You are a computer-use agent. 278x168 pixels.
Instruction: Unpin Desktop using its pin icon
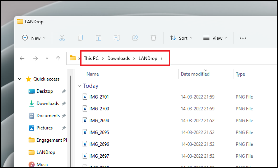[64, 91]
